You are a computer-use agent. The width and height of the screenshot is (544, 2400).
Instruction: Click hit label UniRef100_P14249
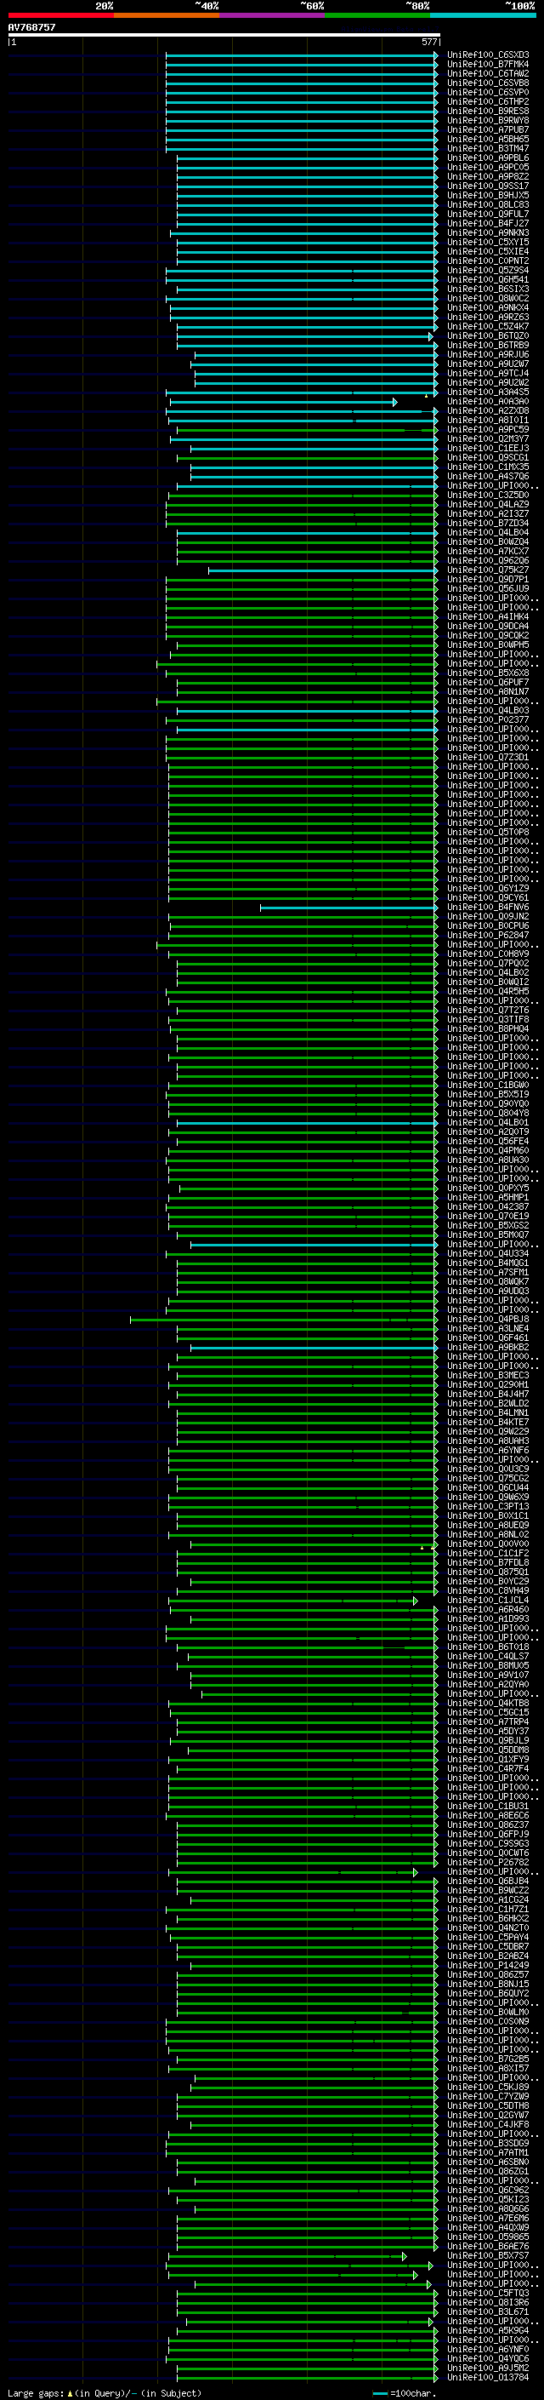pos(488,1965)
